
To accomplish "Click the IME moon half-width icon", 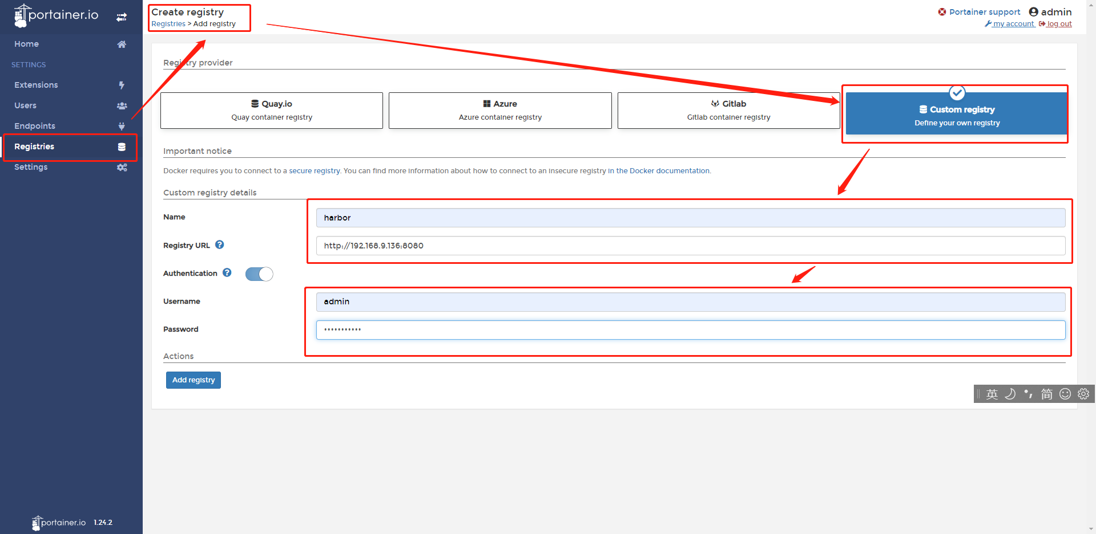I will pos(1010,394).
